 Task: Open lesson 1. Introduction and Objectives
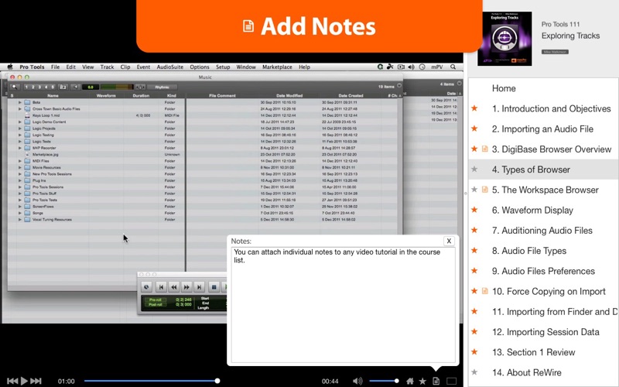551,108
